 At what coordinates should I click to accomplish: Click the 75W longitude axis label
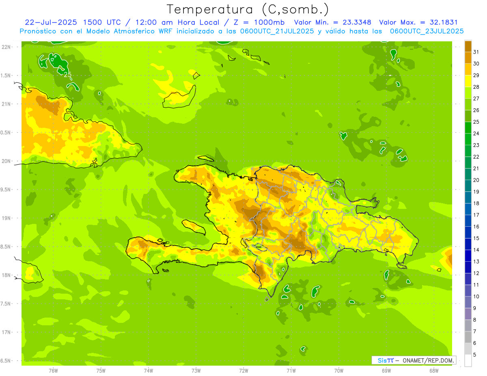pyautogui.click(x=101, y=371)
